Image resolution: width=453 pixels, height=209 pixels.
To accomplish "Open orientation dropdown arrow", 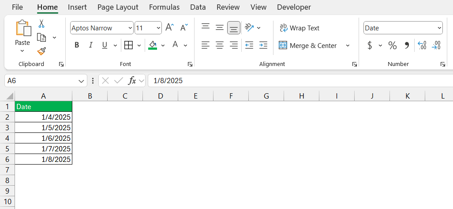I will [258, 28].
